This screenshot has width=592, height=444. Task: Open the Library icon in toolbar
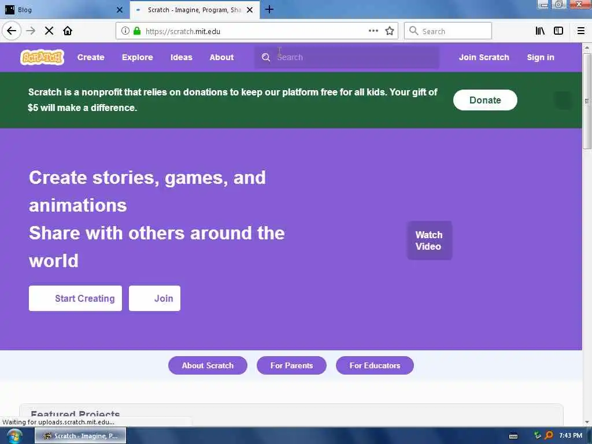coord(540,31)
